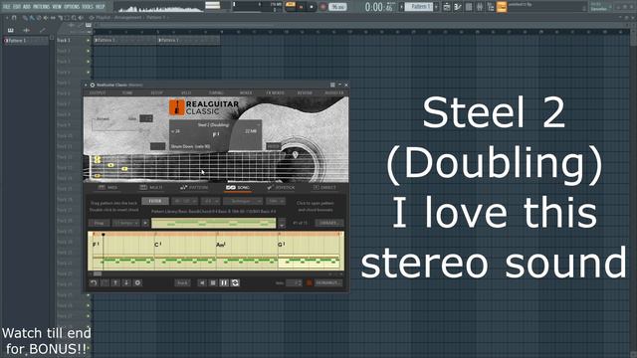Select the SONG tab in RealGuitar
The image size is (637, 358).
238,188
